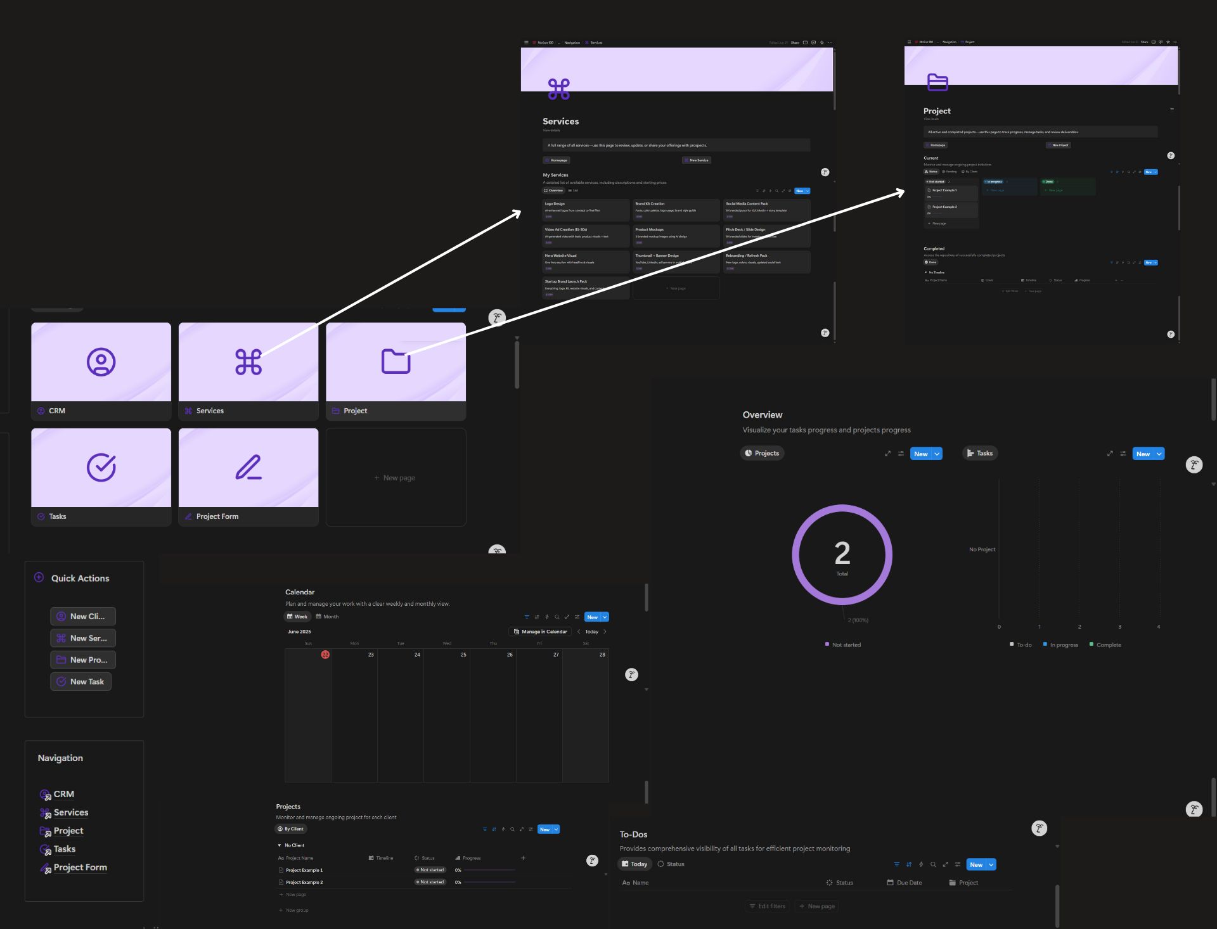Select the Today tab in To-Dos
1217x929 pixels.
pos(634,864)
